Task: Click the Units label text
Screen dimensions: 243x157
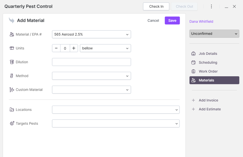Action: tap(20, 48)
